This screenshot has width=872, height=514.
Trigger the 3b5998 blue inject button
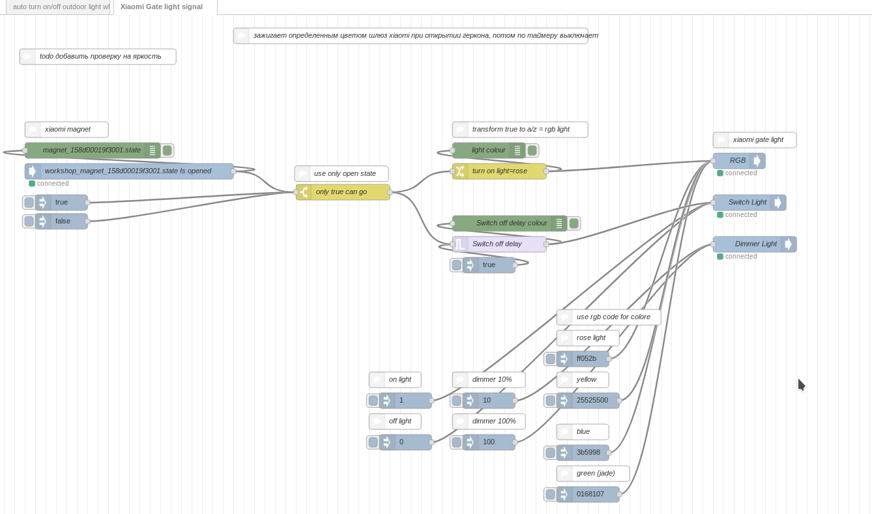550,453
